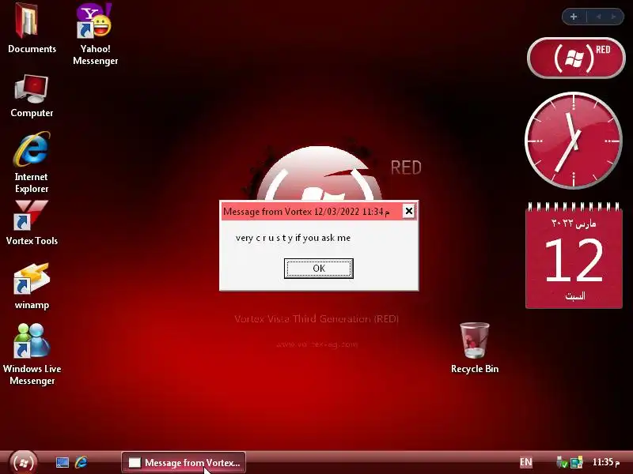
Task: Click OK in the Vortex message dialog
Action: [x=319, y=269]
